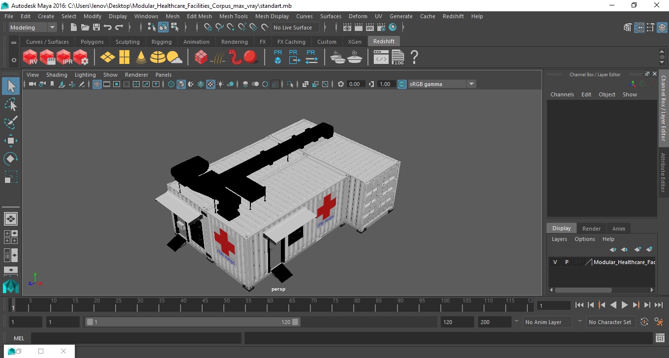Open the Anim layer tab
This screenshot has width=669, height=358.
618,229
